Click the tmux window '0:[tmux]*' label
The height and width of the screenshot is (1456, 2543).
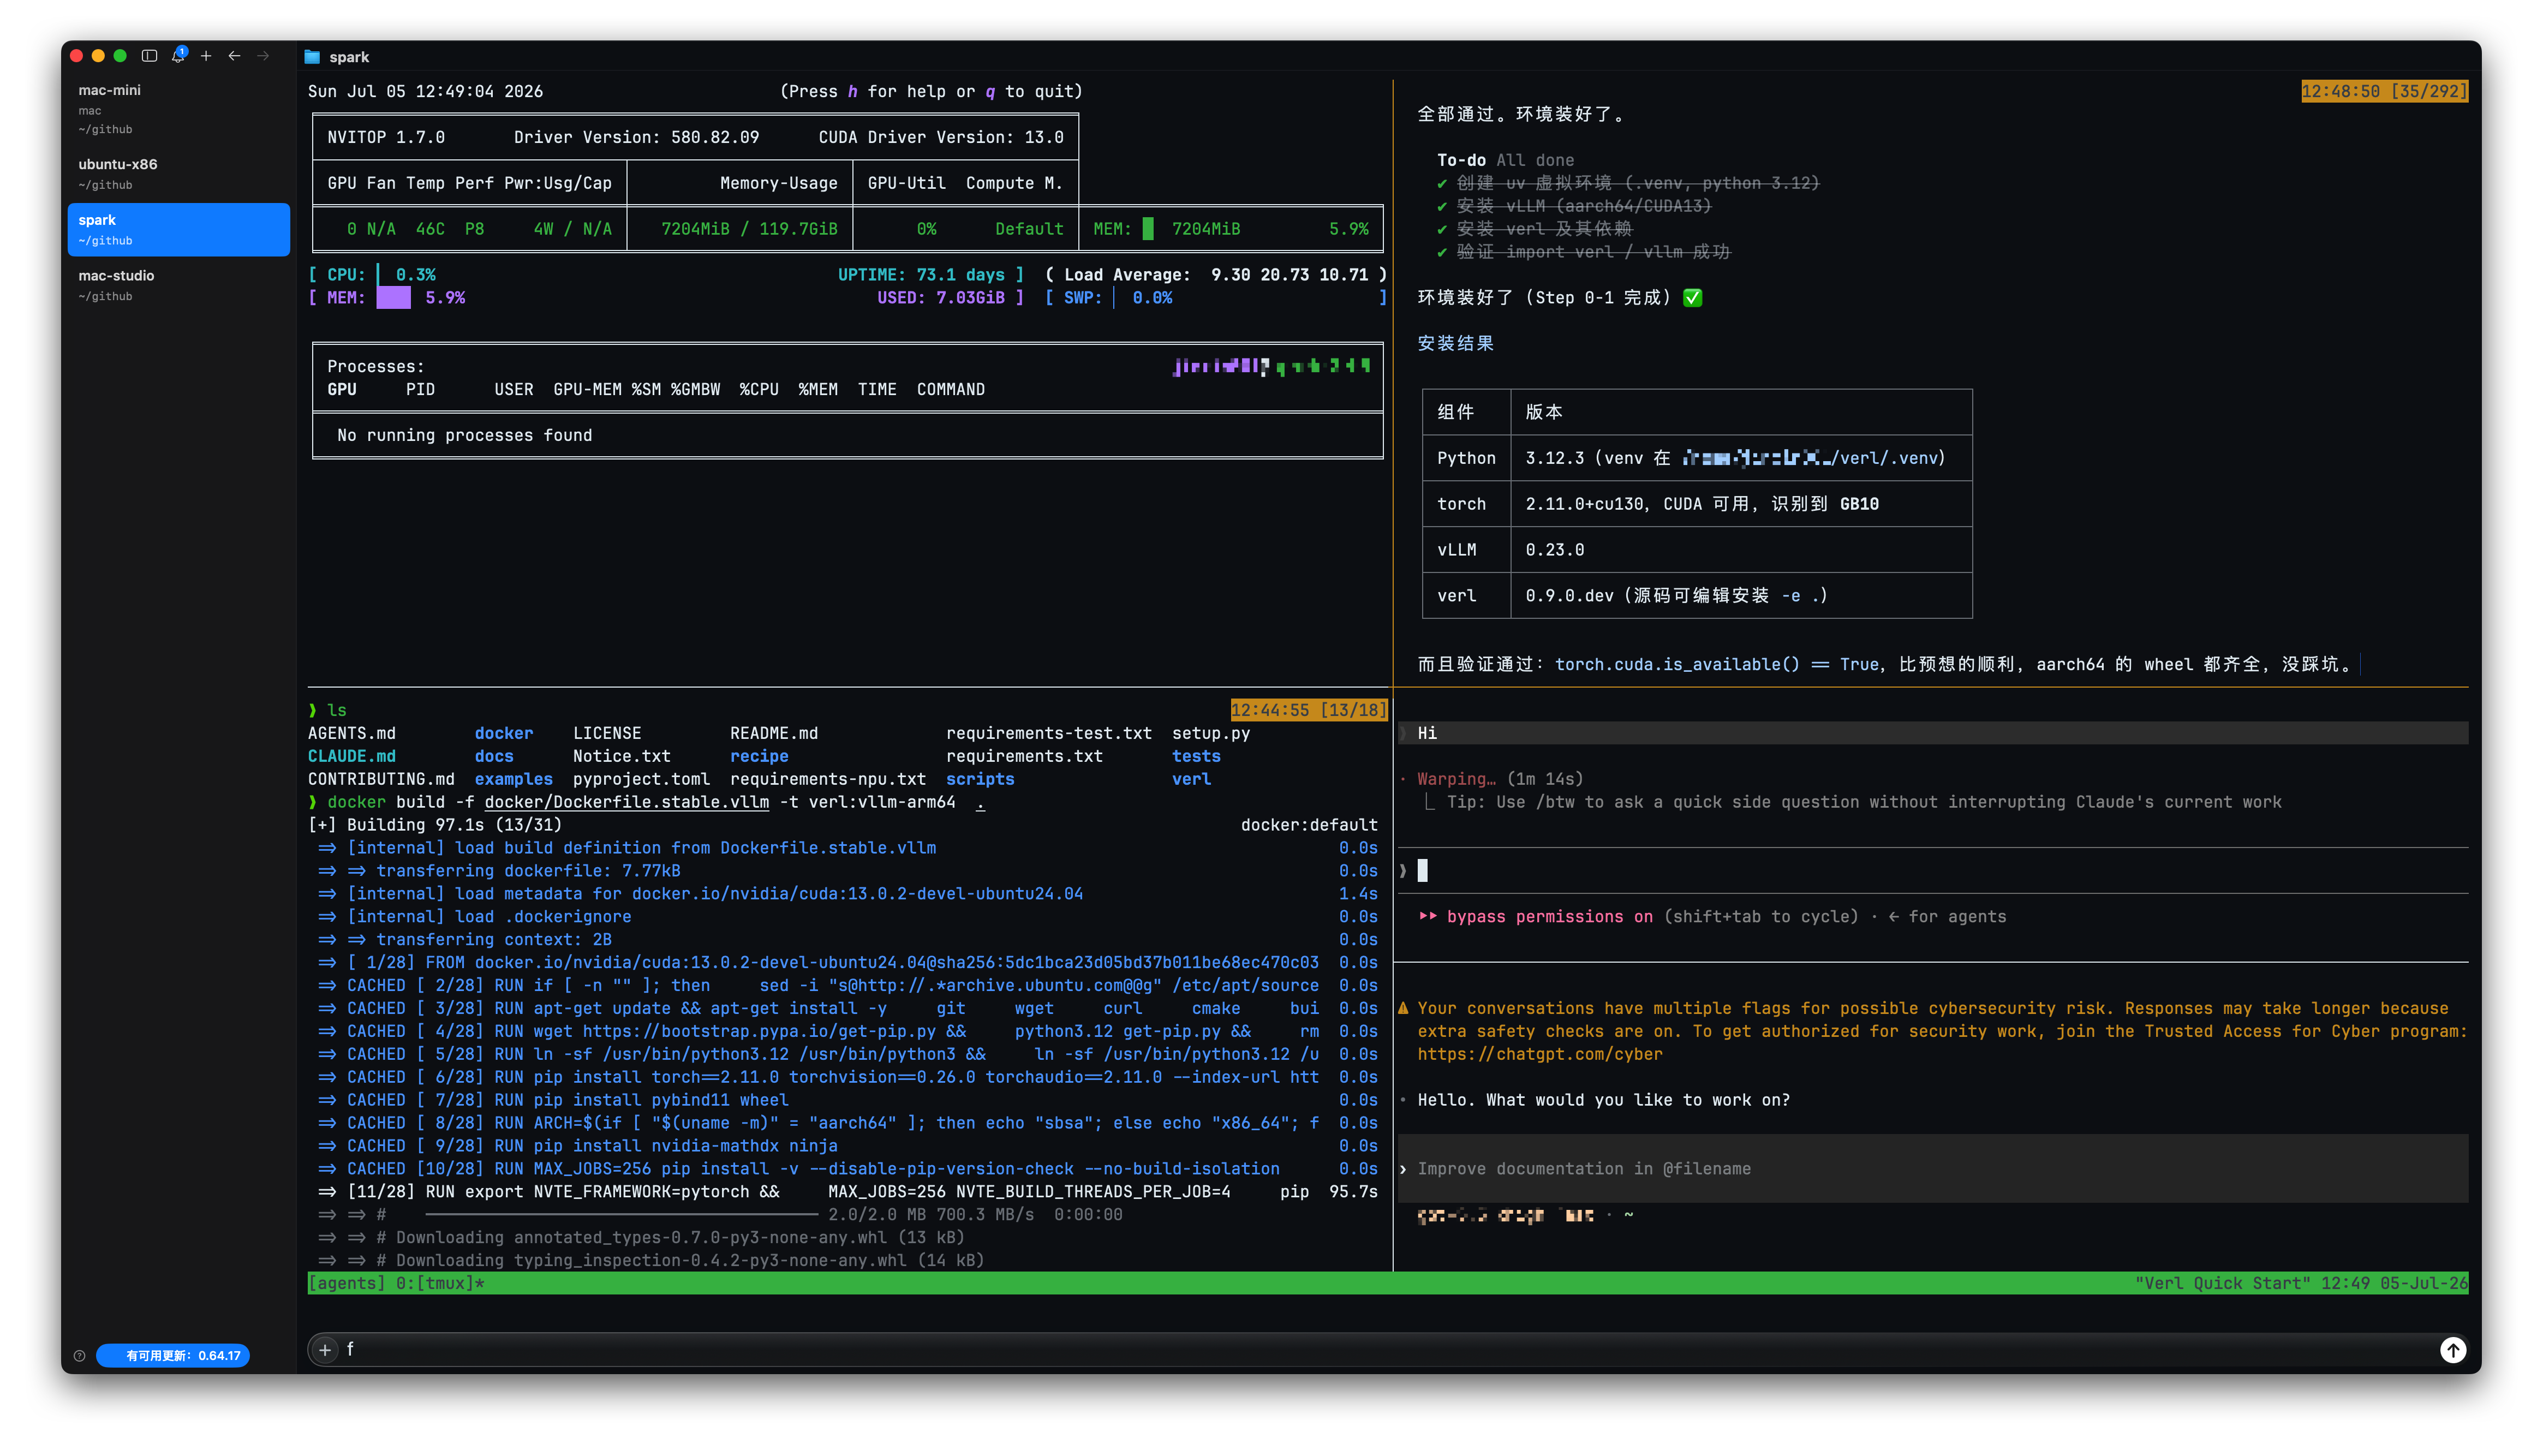[440, 1283]
